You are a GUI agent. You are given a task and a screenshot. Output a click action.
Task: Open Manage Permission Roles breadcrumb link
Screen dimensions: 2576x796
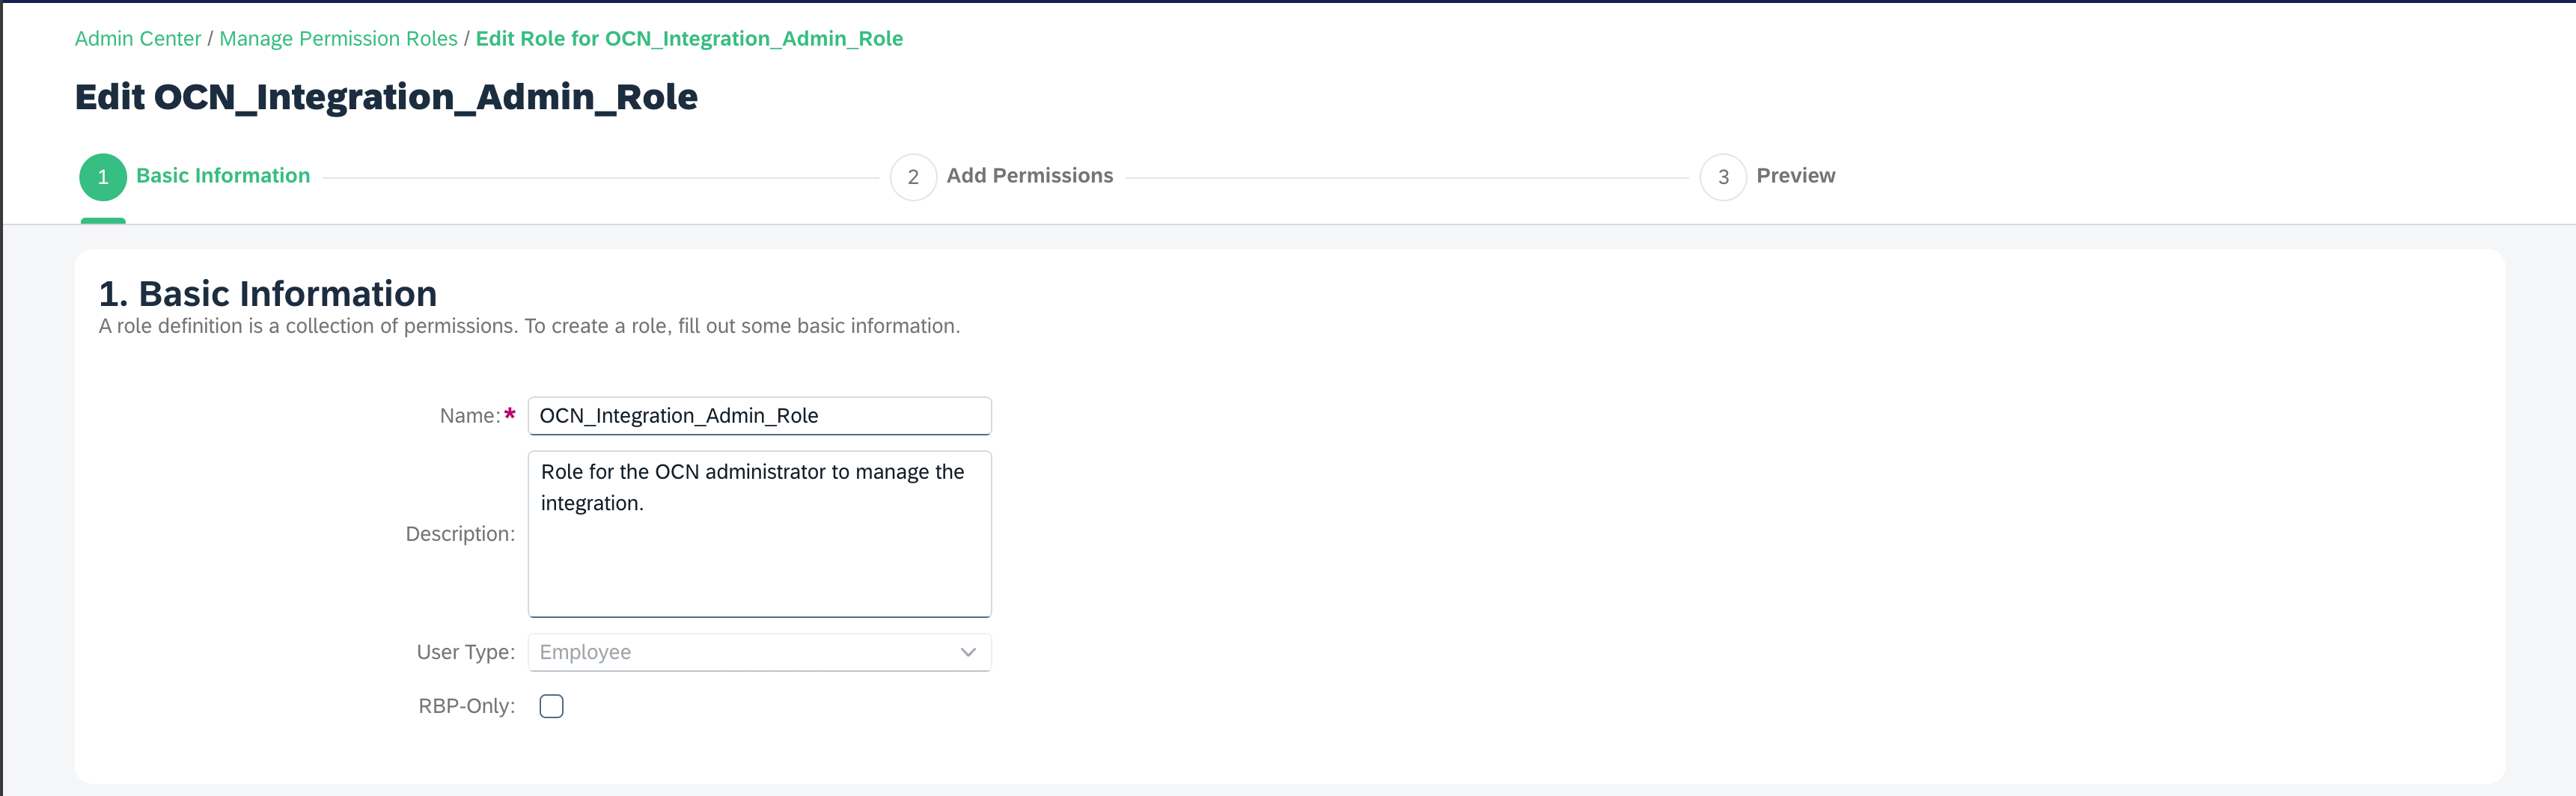tap(338, 39)
